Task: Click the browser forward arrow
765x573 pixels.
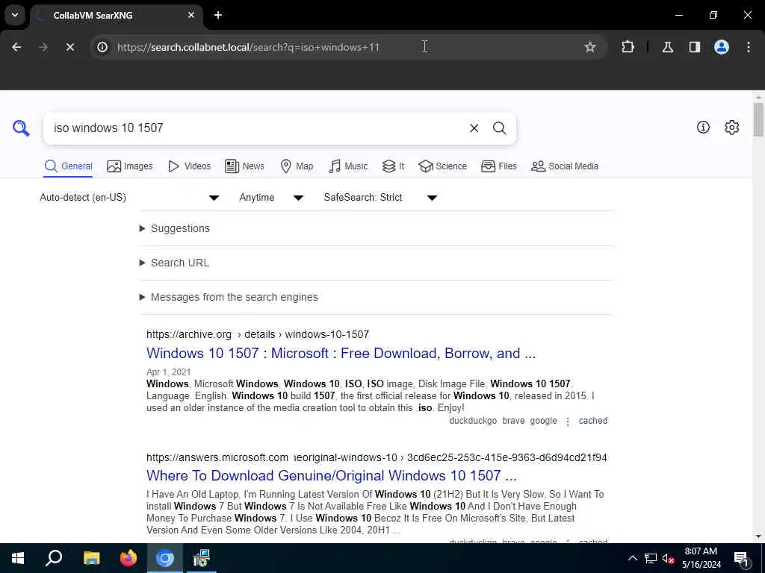Action: 43,47
